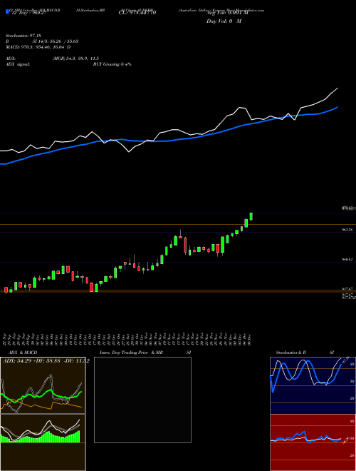Click the 'ADX & MACD' panel title
This screenshot has height=471, width=356.
coord(23,353)
